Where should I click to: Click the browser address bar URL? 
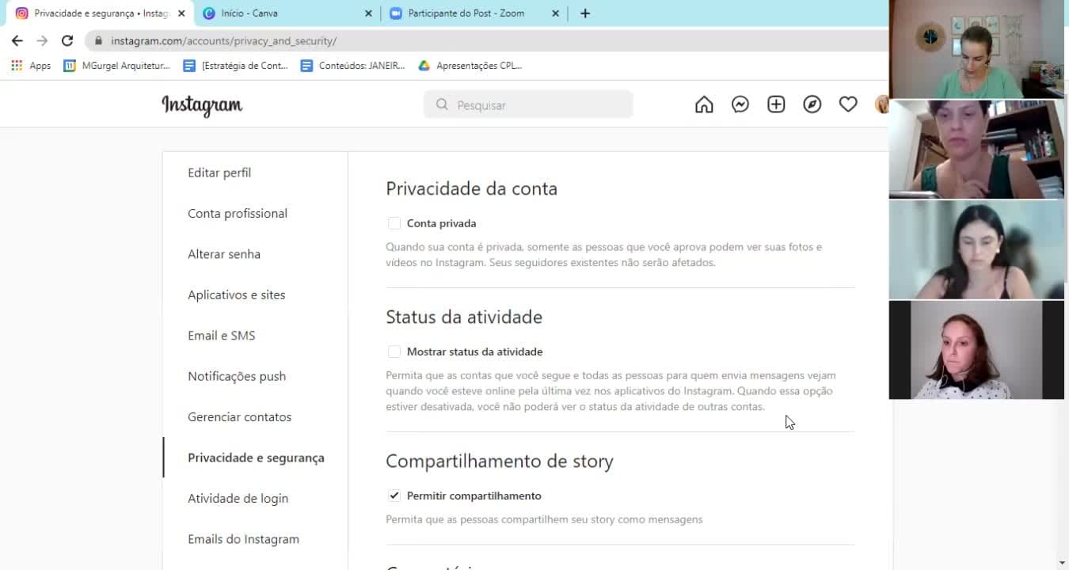pyautogui.click(x=223, y=40)
